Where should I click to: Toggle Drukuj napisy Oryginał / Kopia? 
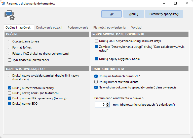click(96, 59)
